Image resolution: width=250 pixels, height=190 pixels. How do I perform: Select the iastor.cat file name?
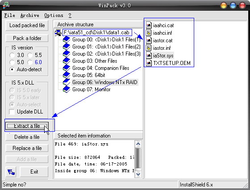(163, 40)
